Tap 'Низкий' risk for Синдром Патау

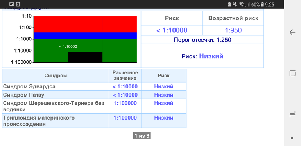coord(164,95)
